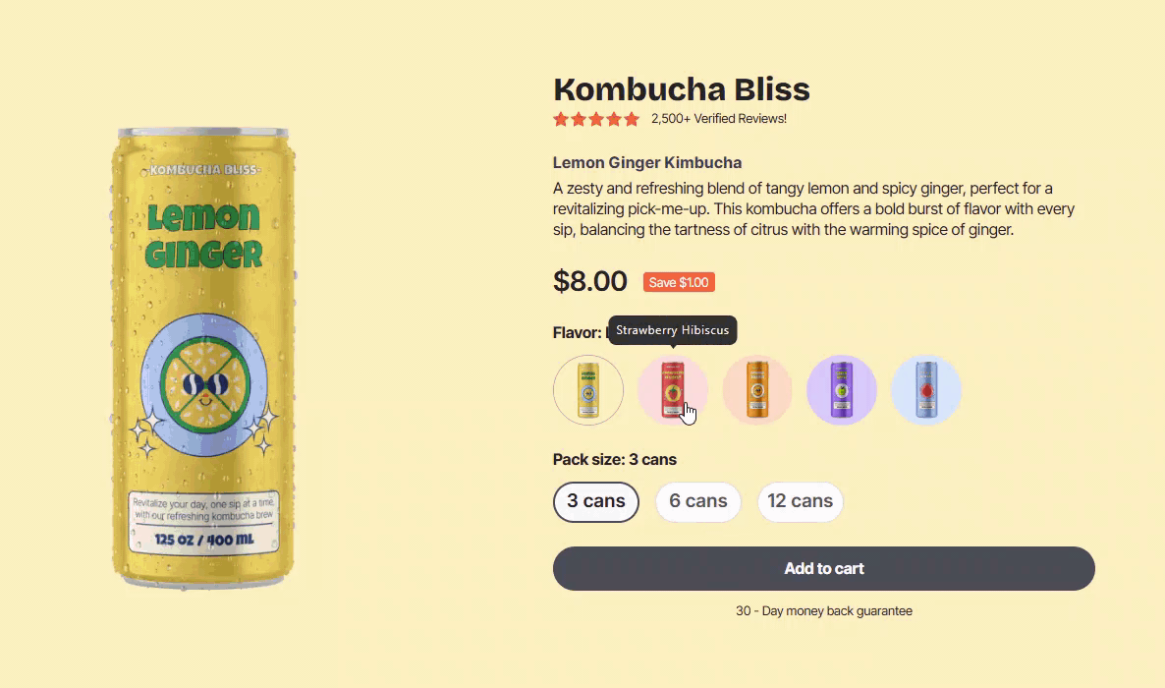Screen dimensions: 1165x688
Task: Click the Strawberry Hibiscus tooltip label
Action: (673, 330)
